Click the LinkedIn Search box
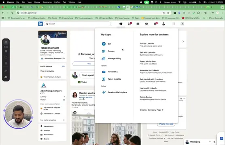 (77, 24)
